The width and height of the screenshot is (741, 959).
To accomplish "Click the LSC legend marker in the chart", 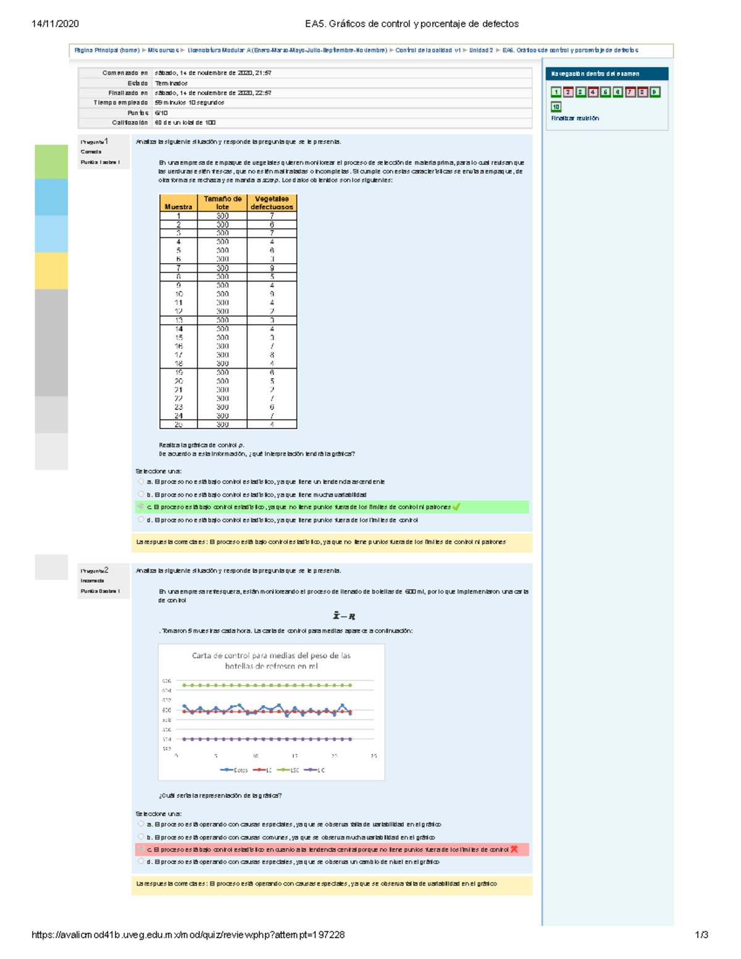I will tap(284, 769).
